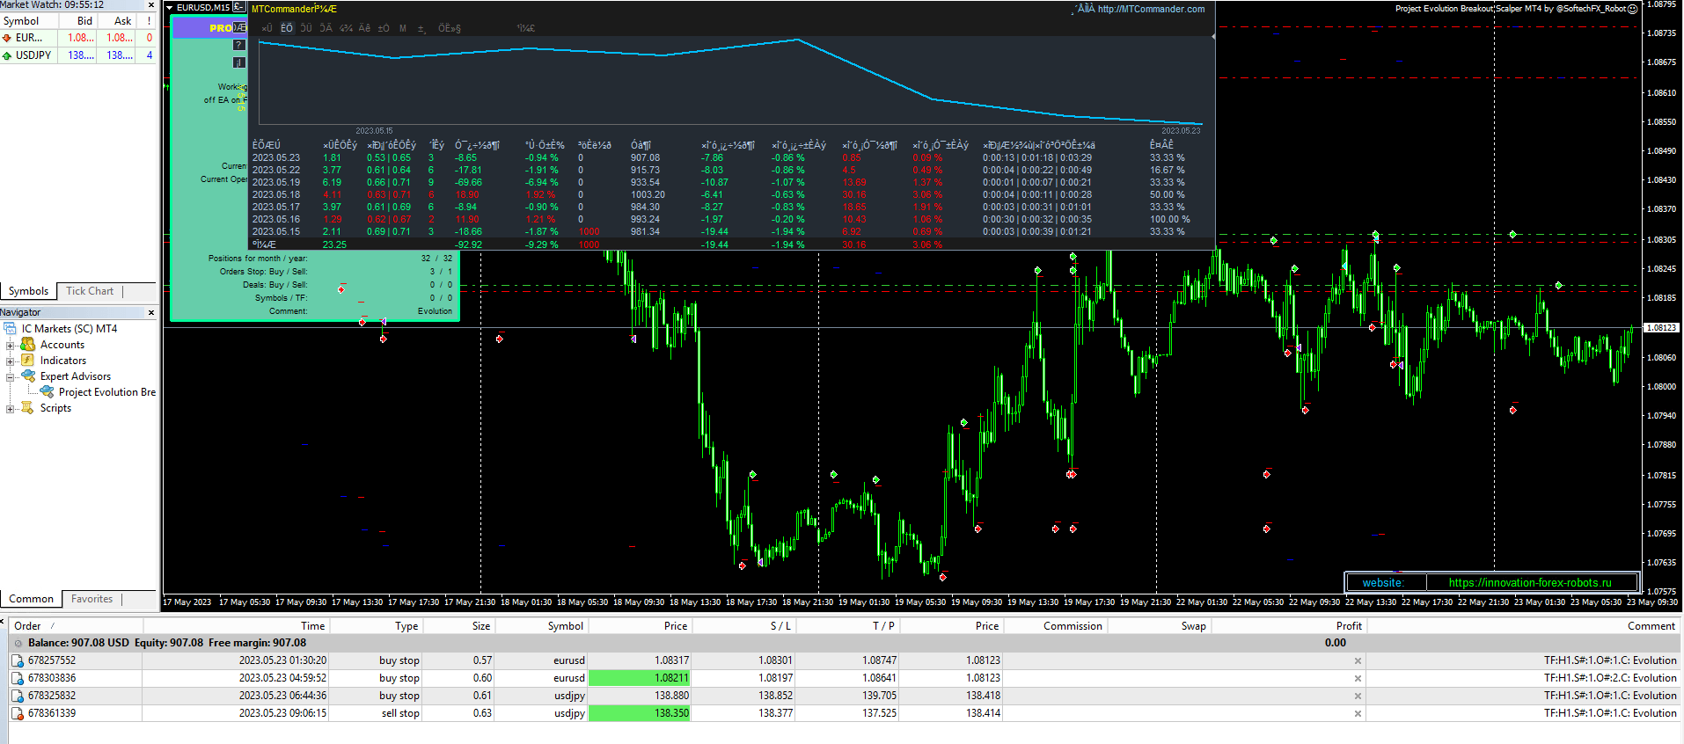Open the http://MTCommander.com link
The height and width of the screenshot is (744, 1684).
coord(1151,9)
